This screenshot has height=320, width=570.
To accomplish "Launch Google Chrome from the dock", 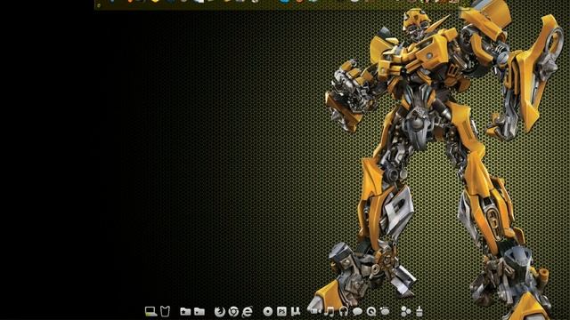I will point(233,311).
